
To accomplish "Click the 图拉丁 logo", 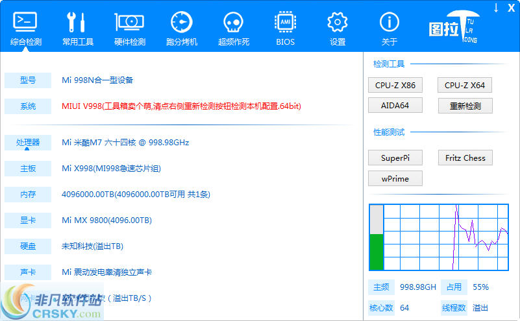I will [x=454, y=27].
